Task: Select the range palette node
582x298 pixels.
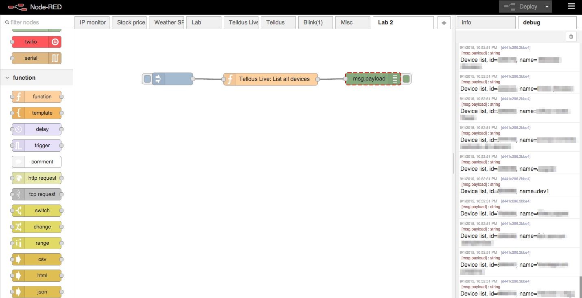Action: click(37, 243)
